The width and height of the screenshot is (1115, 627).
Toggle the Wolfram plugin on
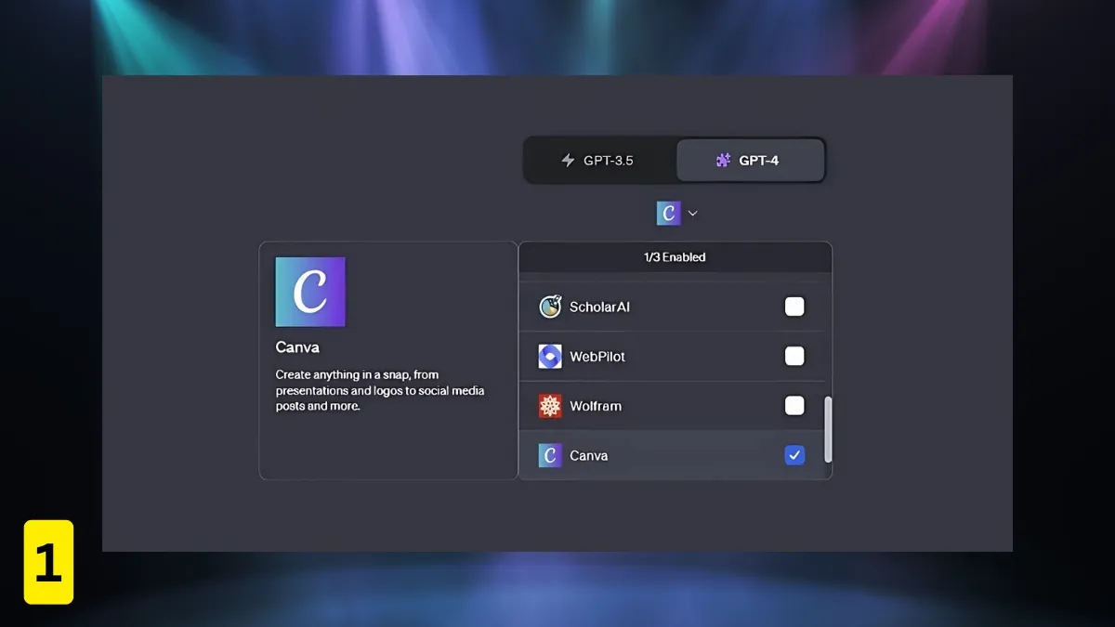click(x=794, y=406)
